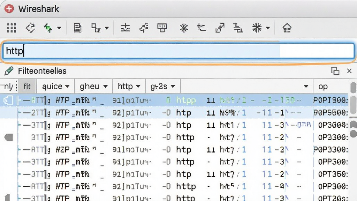The width and height of the screenshot is (357, 201).
Task: Open the dotted grid icon in toolbar
Action: pyautogui.click(x=12, y=28)
